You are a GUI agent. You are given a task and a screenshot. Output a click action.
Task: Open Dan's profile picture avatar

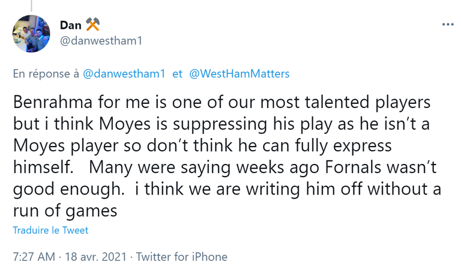31,34
